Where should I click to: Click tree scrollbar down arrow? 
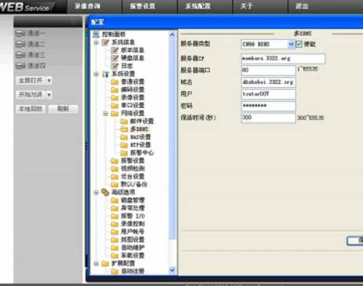[172, 270]
